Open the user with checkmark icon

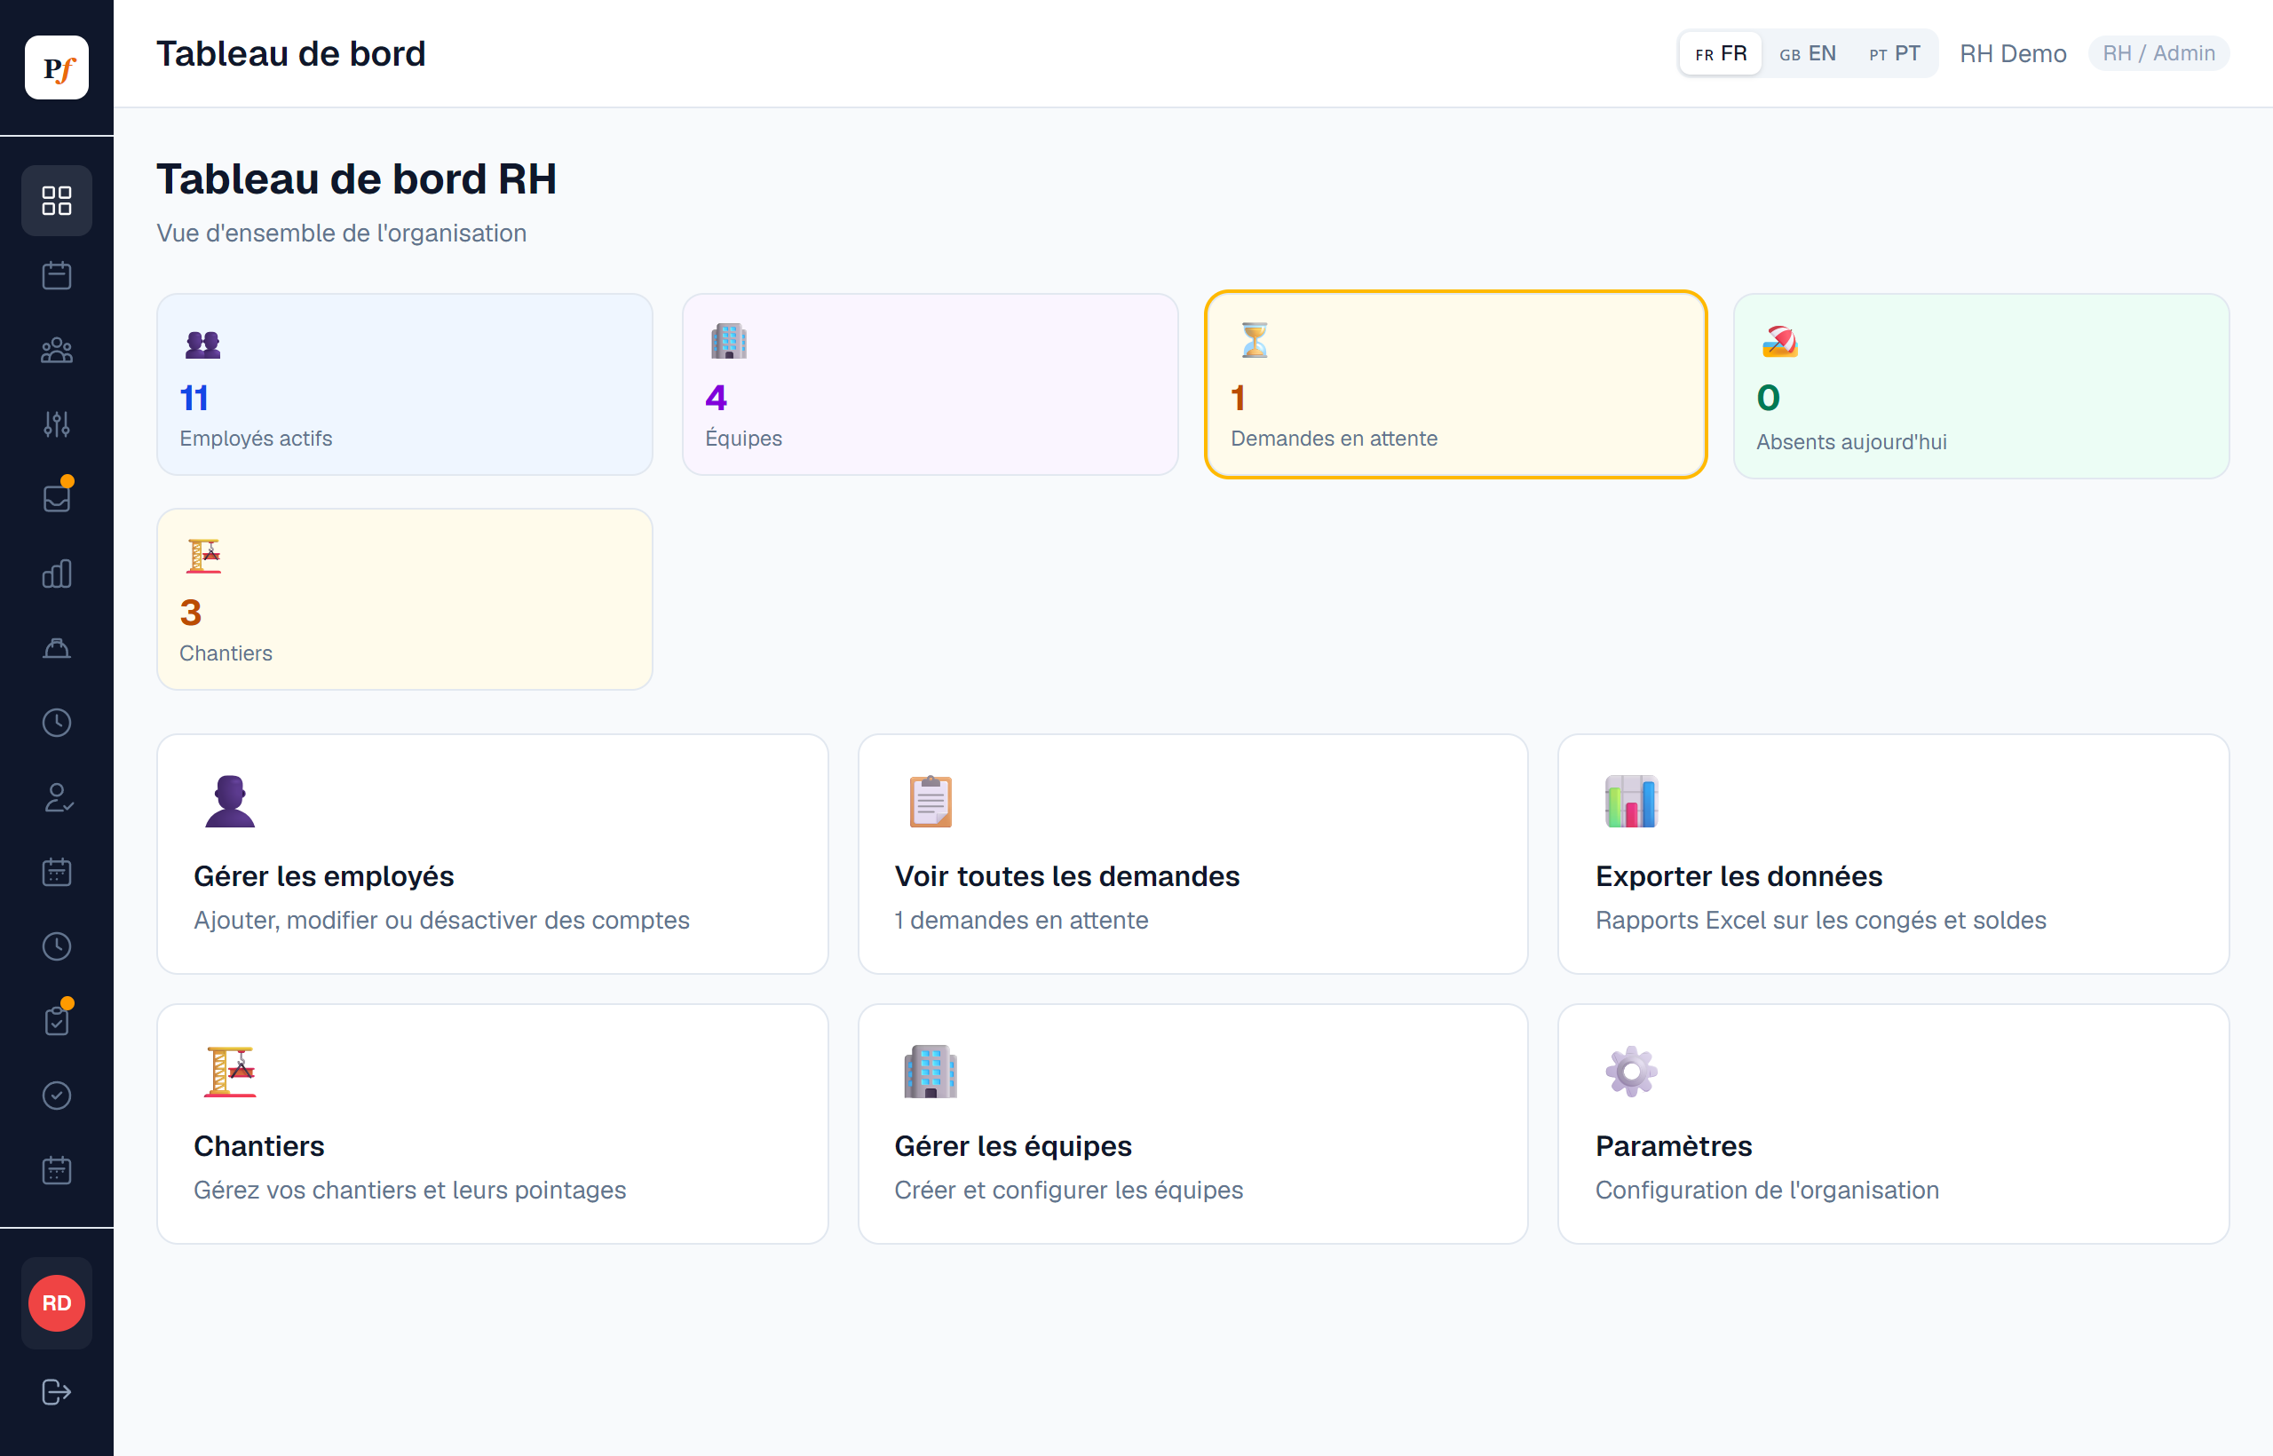tap(57, 798)
